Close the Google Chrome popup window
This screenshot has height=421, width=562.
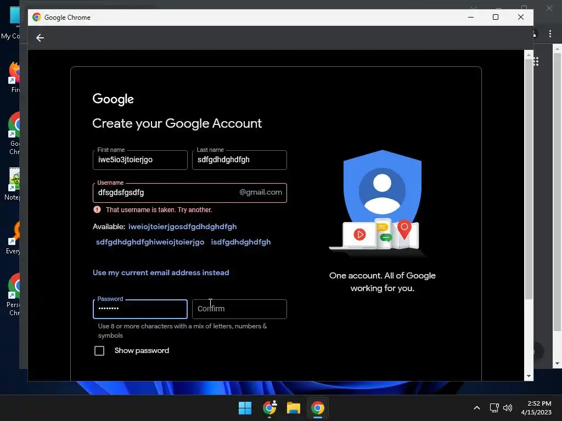click(521, 17)
